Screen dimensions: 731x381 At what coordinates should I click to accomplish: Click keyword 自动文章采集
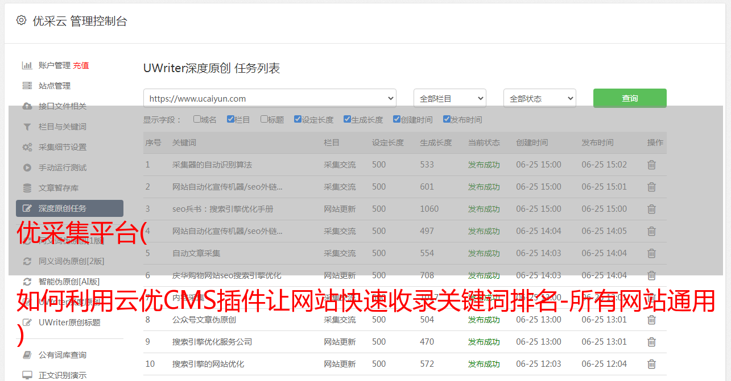coord(196,253)
